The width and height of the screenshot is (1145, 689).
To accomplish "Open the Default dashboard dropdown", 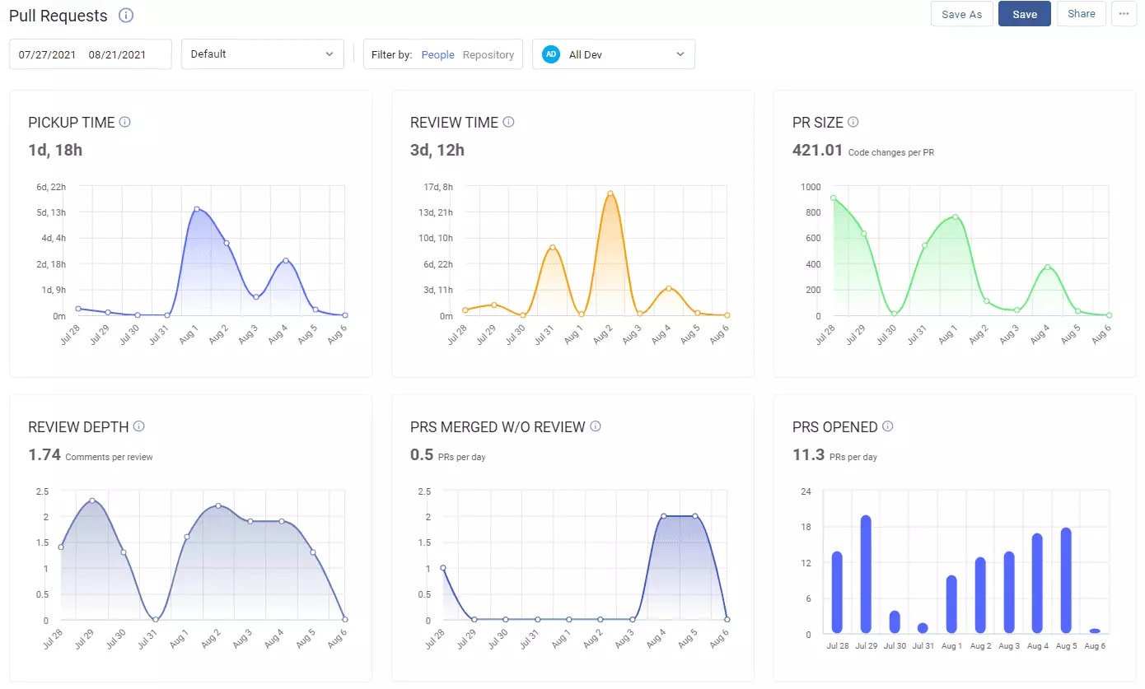I will click(262, 54).
